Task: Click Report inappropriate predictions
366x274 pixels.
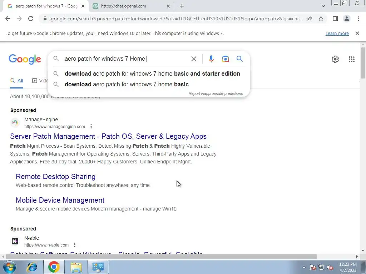Action: (216, 94)
